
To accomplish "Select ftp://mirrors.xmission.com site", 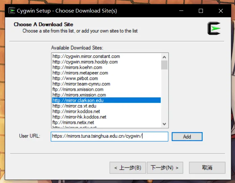I will 107,89.
